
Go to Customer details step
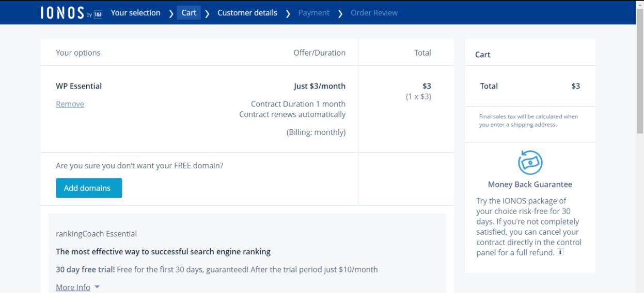pos(247,13)
